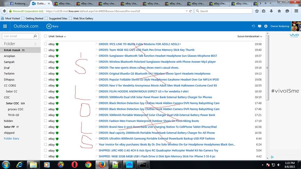Open Suggested Sites bookmark
This screenshot has width=301, height=169.
click(56, 18)
